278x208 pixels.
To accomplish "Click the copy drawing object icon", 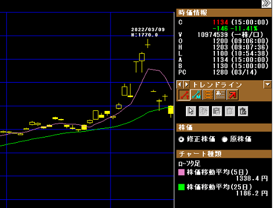I will click(x=204, y=111).
